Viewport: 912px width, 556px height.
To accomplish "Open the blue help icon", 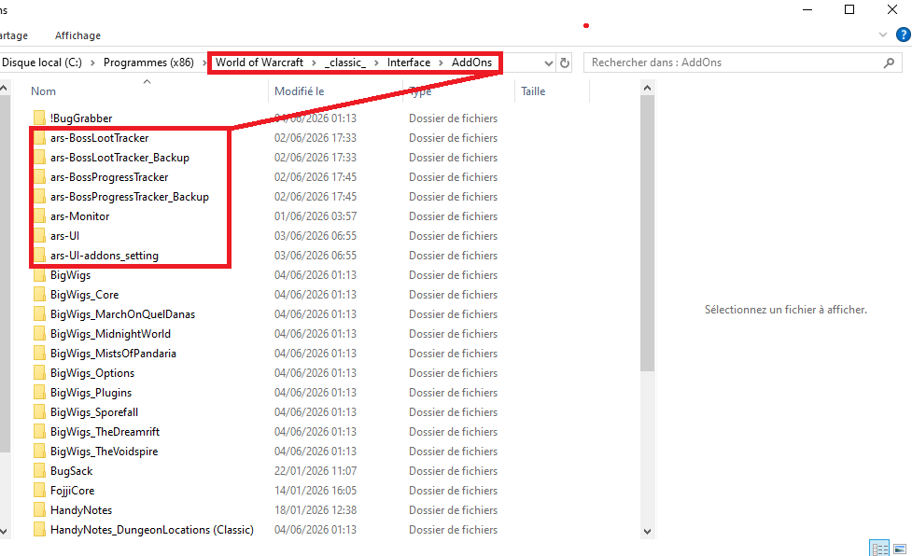I will tap(904, 35).
